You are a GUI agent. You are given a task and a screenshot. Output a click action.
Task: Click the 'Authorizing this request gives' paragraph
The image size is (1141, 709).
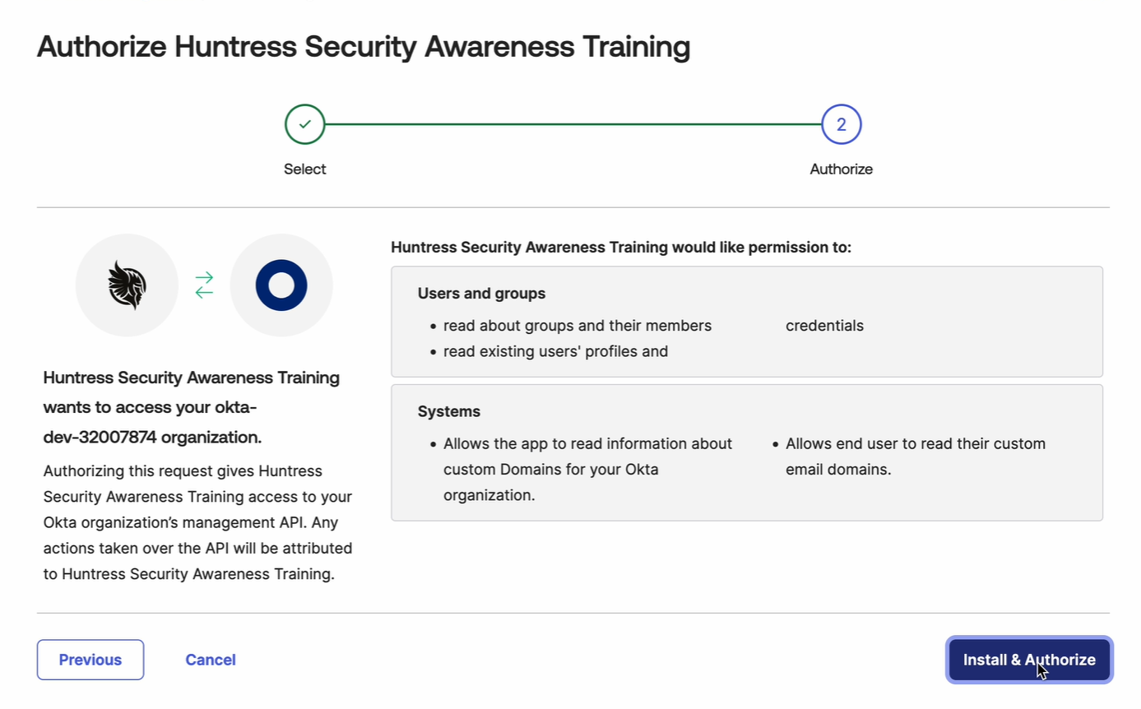point(197,523)
